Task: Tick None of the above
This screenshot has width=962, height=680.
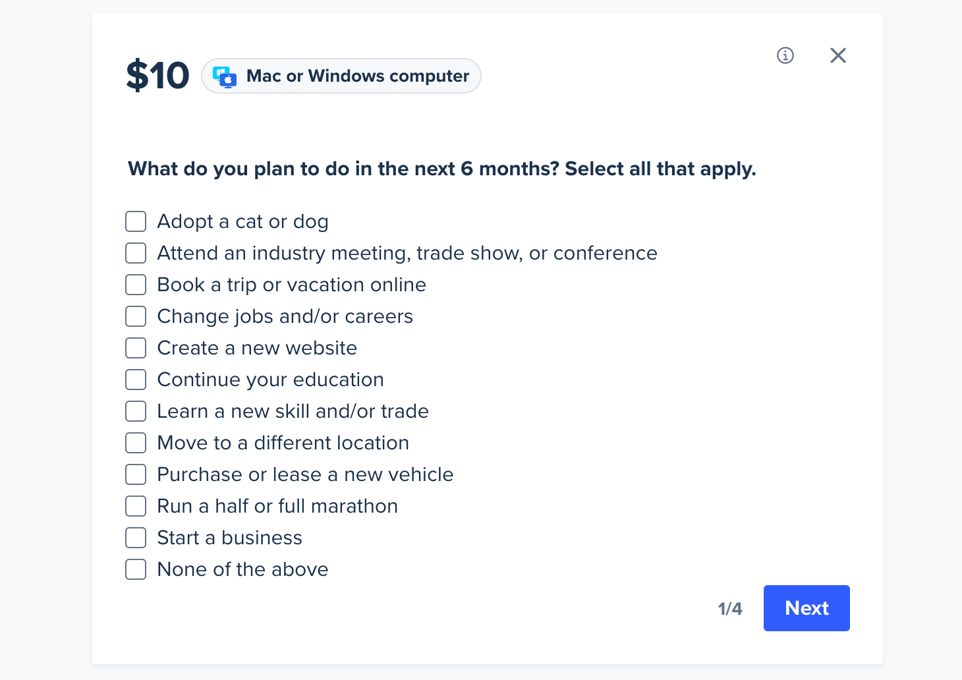Action: (136, 569)
